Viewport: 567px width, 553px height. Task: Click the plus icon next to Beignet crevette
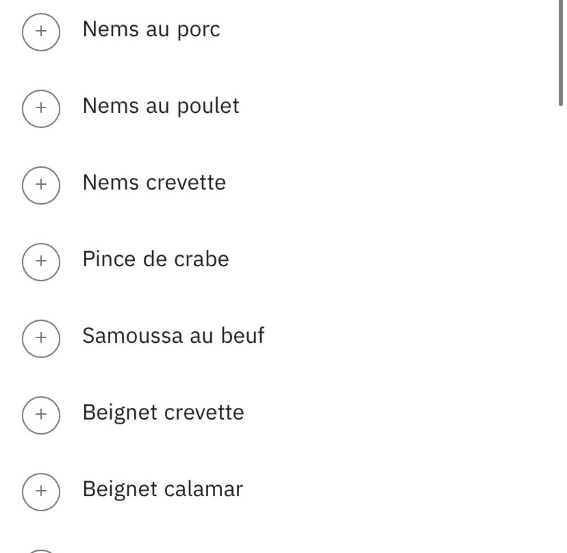coord(41,415)
